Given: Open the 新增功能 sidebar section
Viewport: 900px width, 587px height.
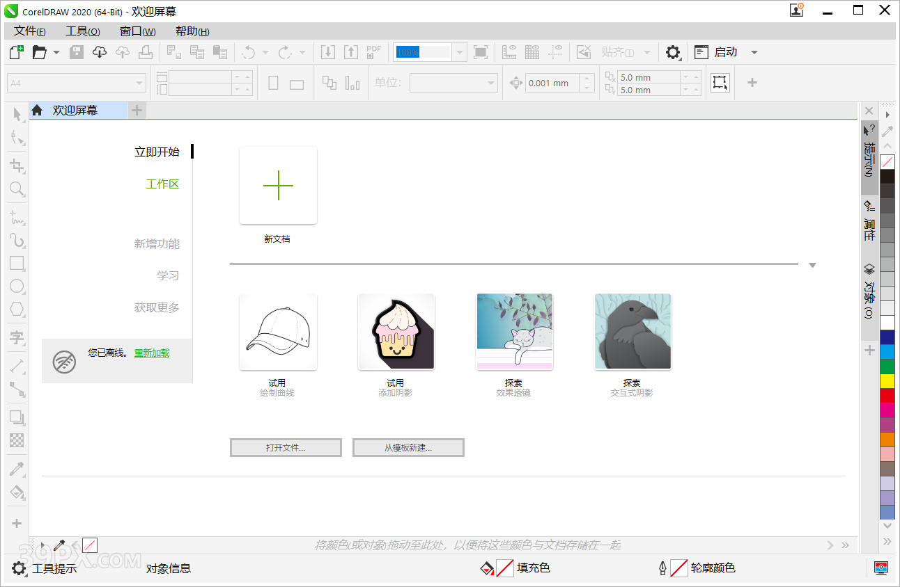Looking at the screenshot, I should tap(157, 244).
